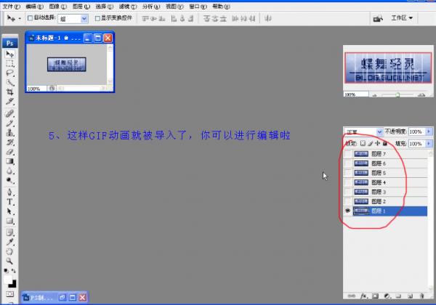The width and height of the screenshot is (436, 305).
Task: Open Bridge icon in options bar
Action: point(378,19)
